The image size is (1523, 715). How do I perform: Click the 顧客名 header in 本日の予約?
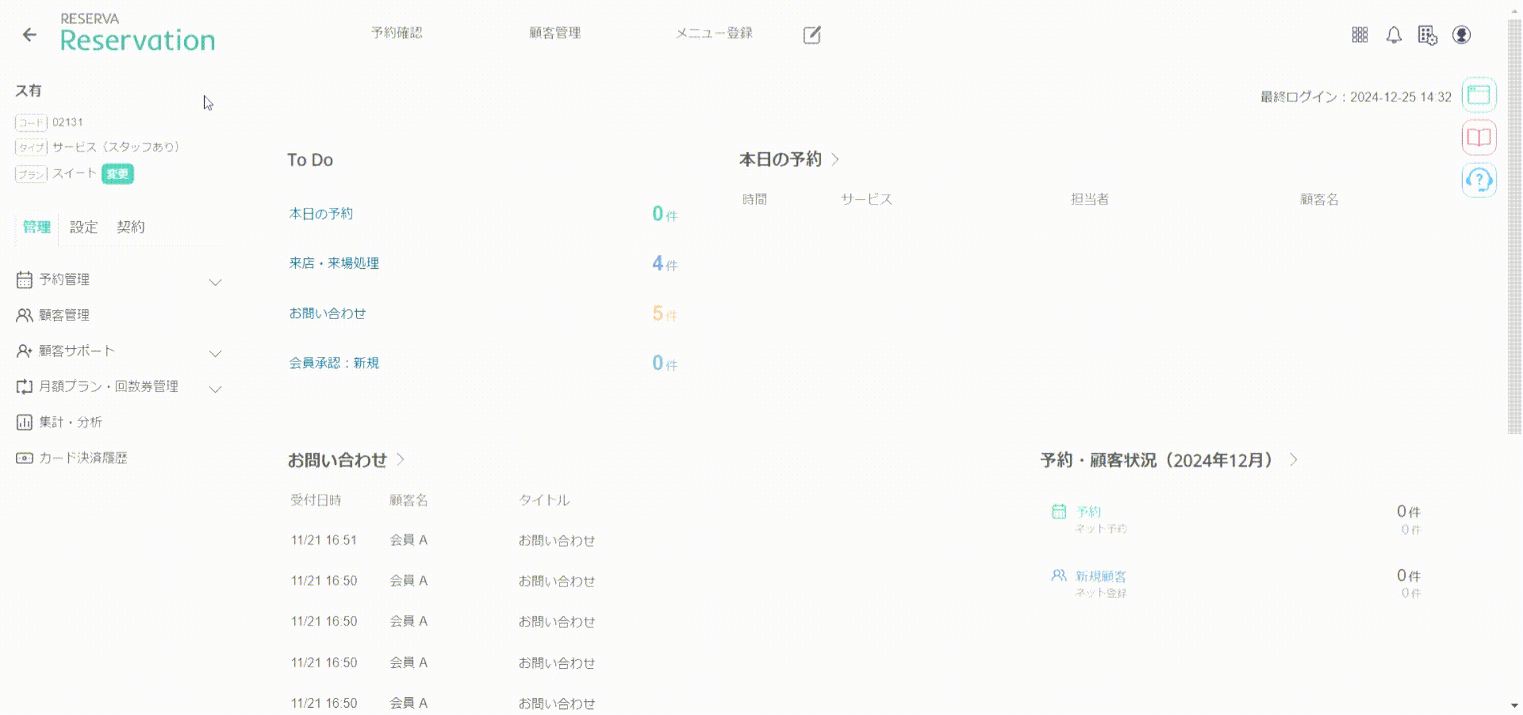pos(1319,199)
